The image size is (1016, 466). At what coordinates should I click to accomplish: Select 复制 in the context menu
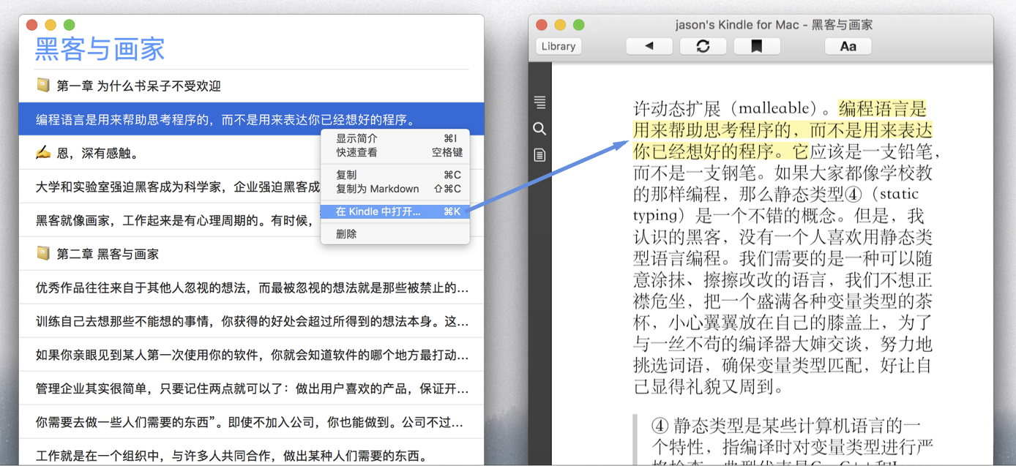[346, 175]
